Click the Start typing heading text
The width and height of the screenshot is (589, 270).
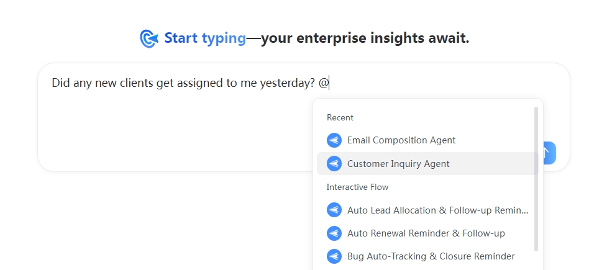[x=205, y=38]
